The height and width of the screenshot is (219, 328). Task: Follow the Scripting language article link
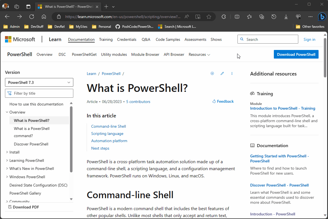(107, 134)
